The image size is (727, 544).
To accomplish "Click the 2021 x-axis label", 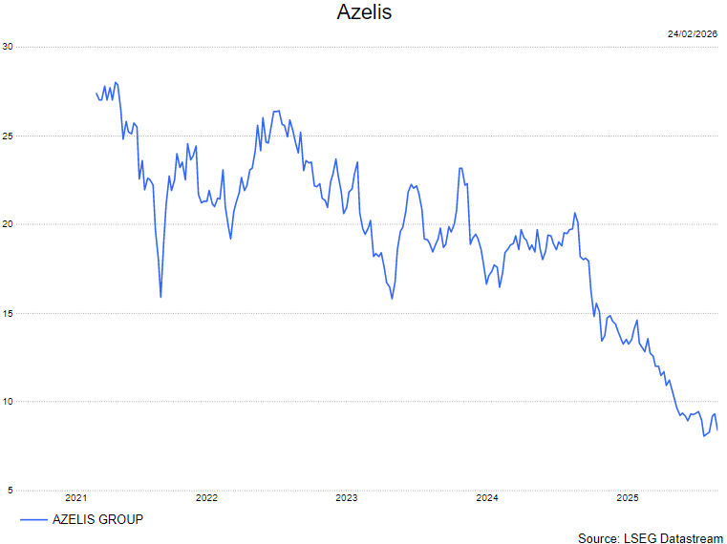I will coord(76,497).
